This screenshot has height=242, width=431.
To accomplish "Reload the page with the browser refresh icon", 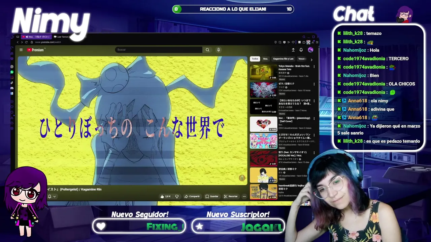I will point(27,42).
